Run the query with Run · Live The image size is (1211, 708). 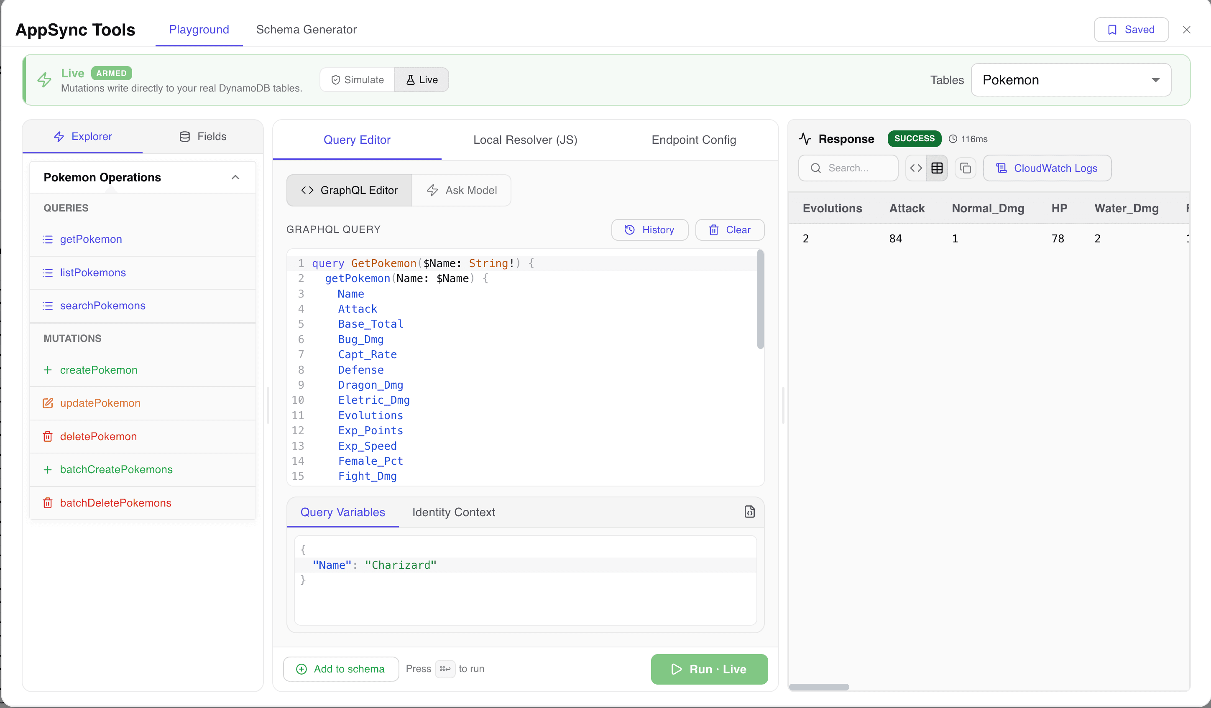[709, 669]
